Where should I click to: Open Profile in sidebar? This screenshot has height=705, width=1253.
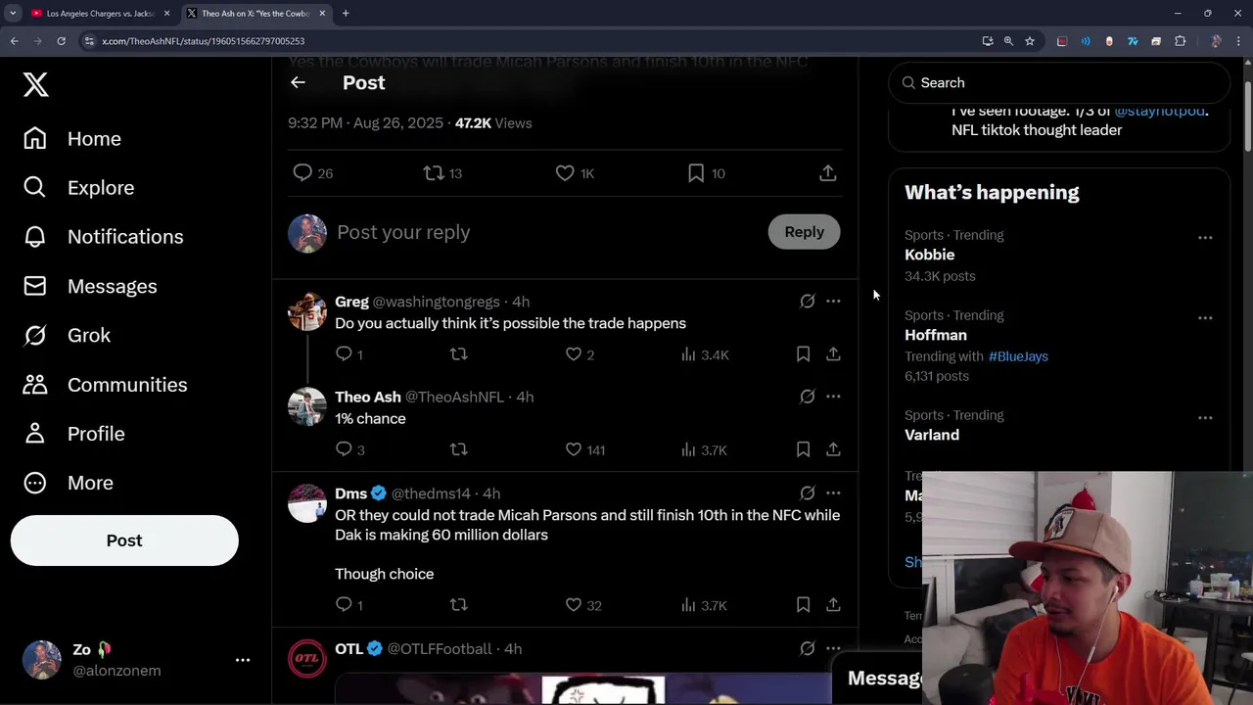[x=73, y=434]
